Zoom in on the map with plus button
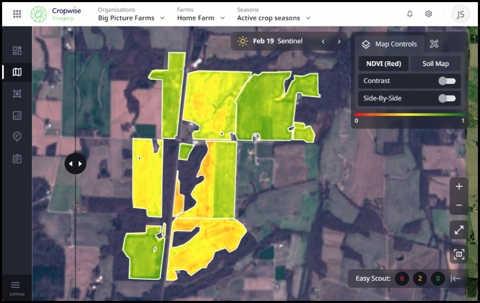The width and height of the screenshot is (480, 303). tap(459, 186)
